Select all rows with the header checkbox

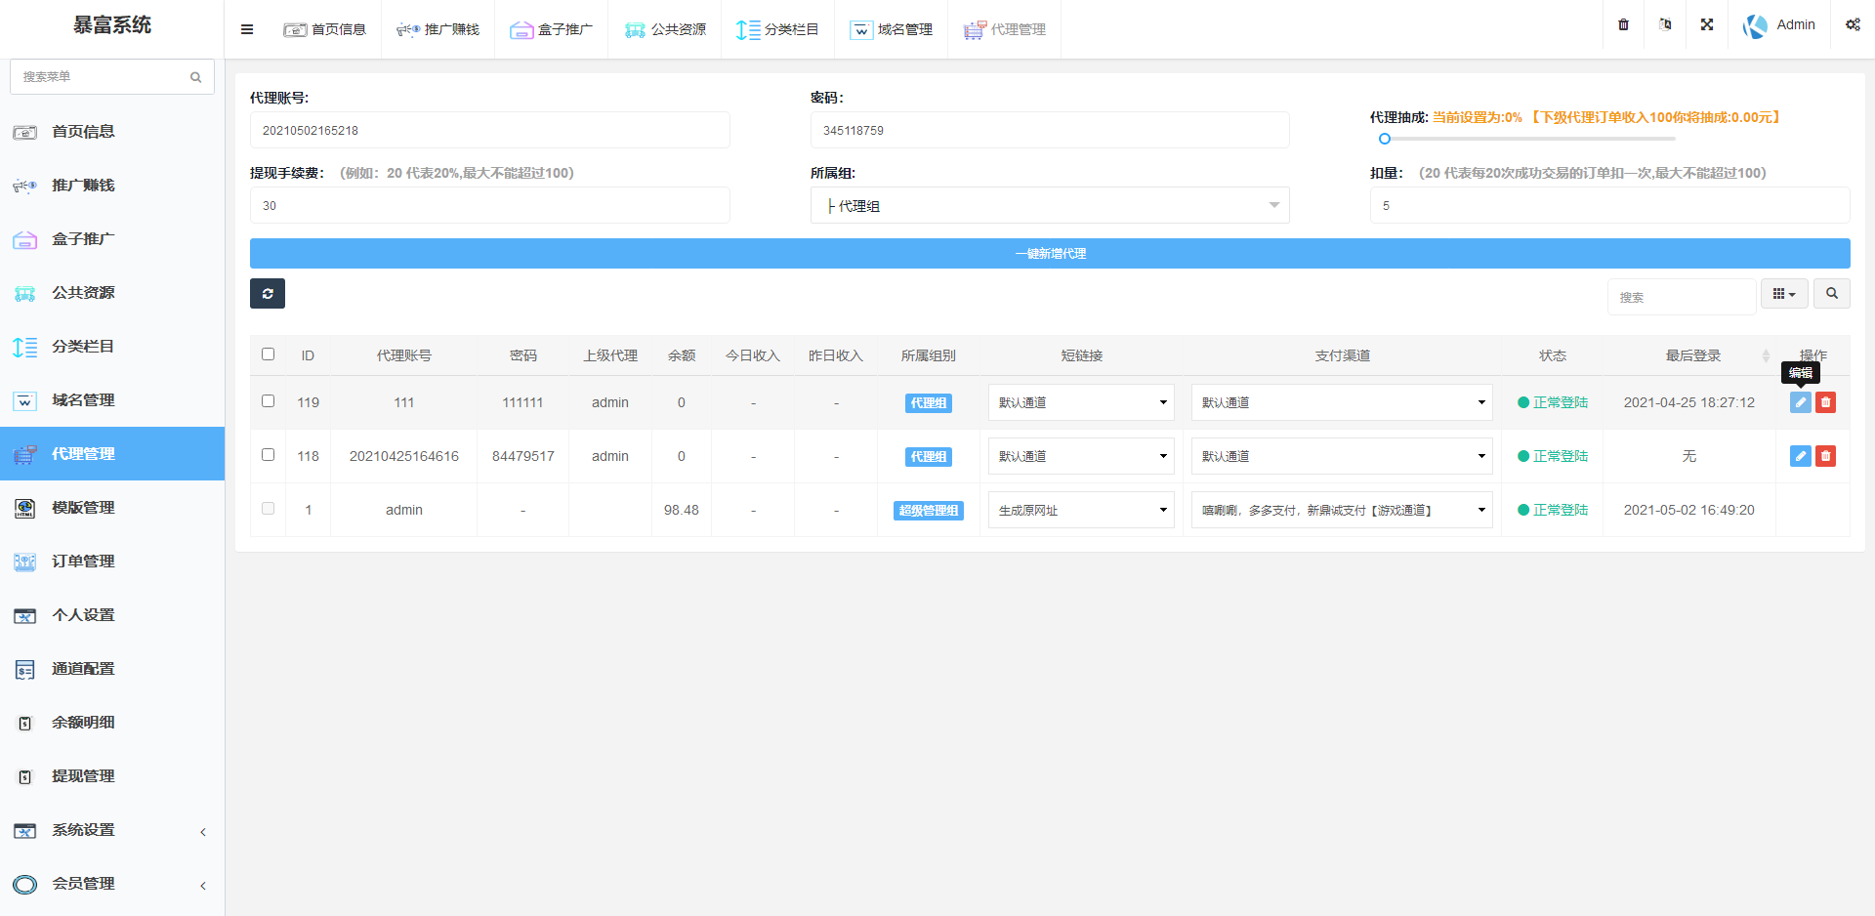(268, 354)
